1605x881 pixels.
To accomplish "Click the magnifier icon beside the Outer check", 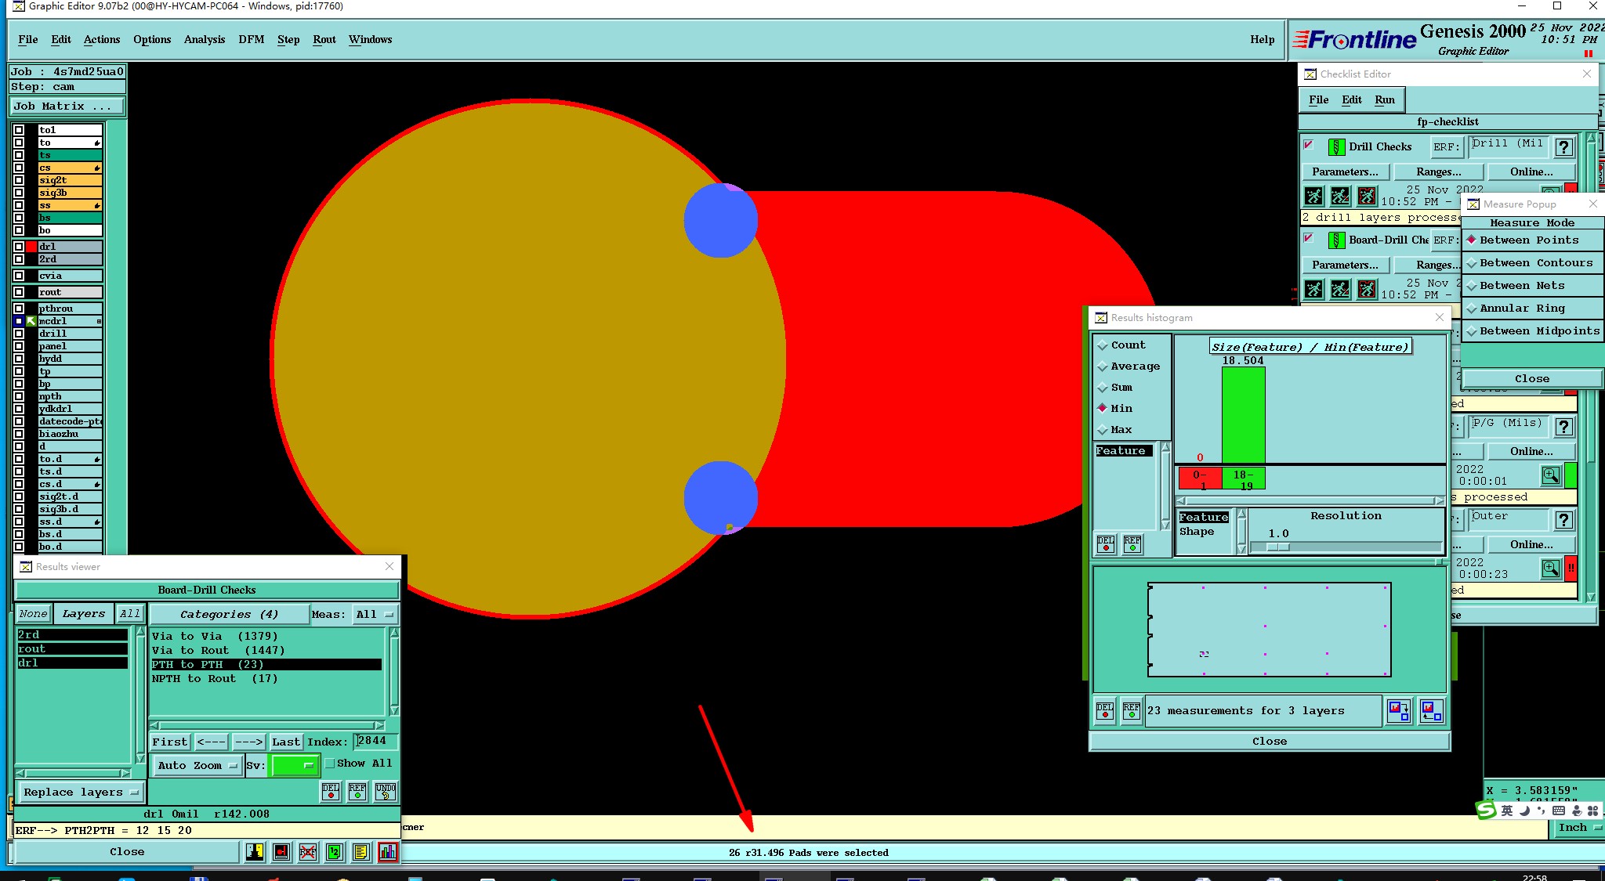I will 1550,569.
